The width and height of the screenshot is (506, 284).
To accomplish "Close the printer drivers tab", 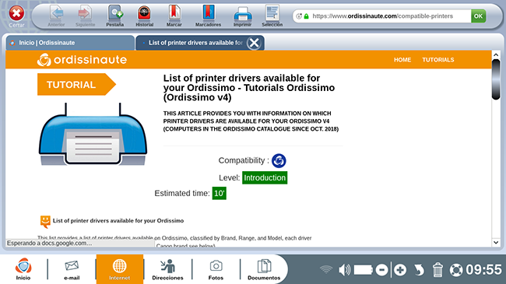I will click(x=254, y=43).
